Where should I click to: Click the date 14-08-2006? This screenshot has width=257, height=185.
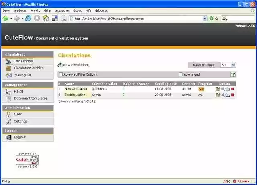click(x=163, y=89)
